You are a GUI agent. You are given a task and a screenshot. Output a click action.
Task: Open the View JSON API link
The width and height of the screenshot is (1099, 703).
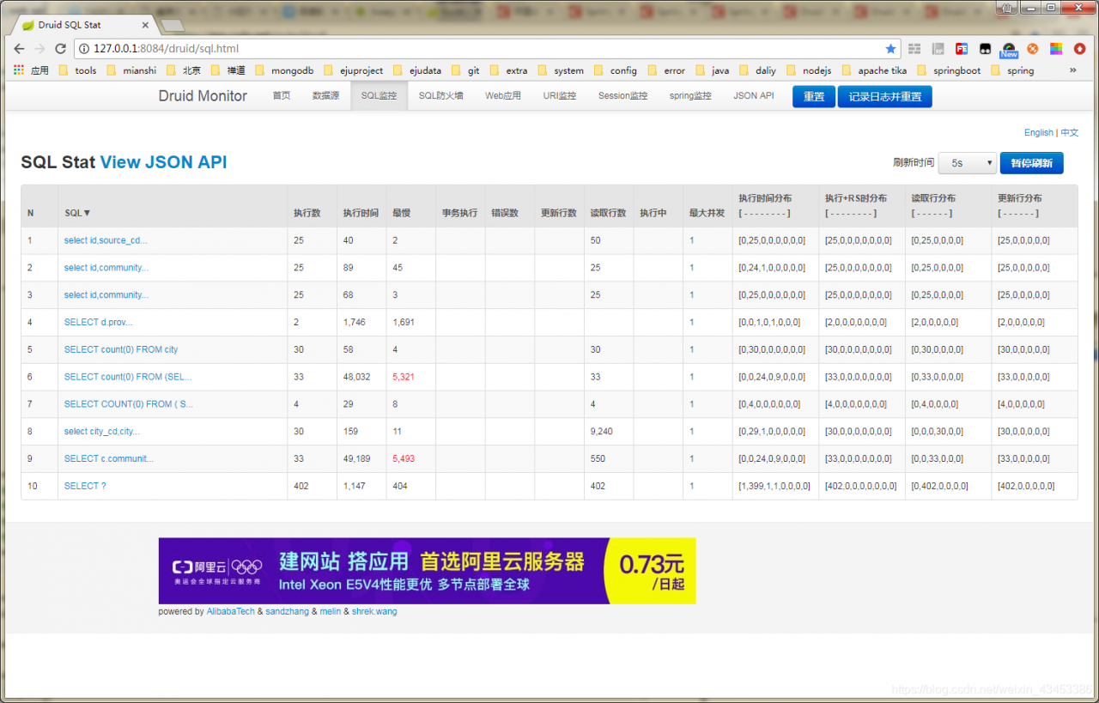click(163, 162)
